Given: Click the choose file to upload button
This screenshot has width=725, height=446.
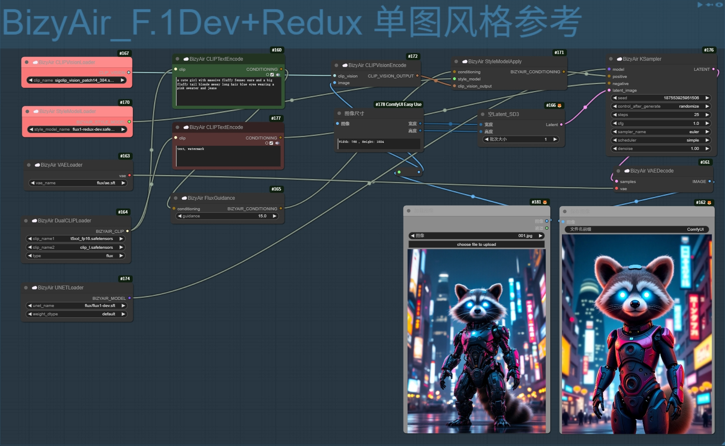Looking at the screenshot, I should pos(476,245).
